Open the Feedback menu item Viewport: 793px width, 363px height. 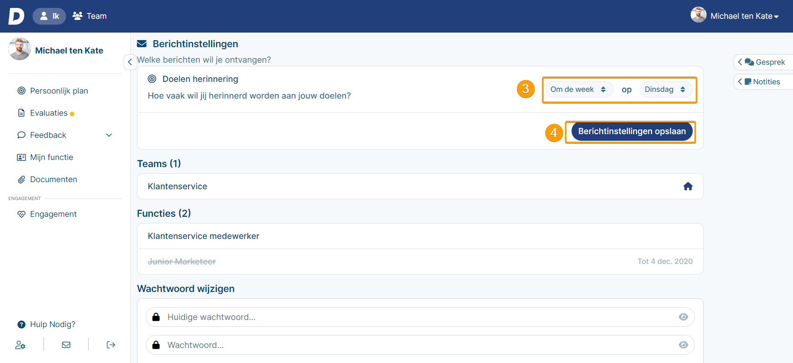point(48,135)
